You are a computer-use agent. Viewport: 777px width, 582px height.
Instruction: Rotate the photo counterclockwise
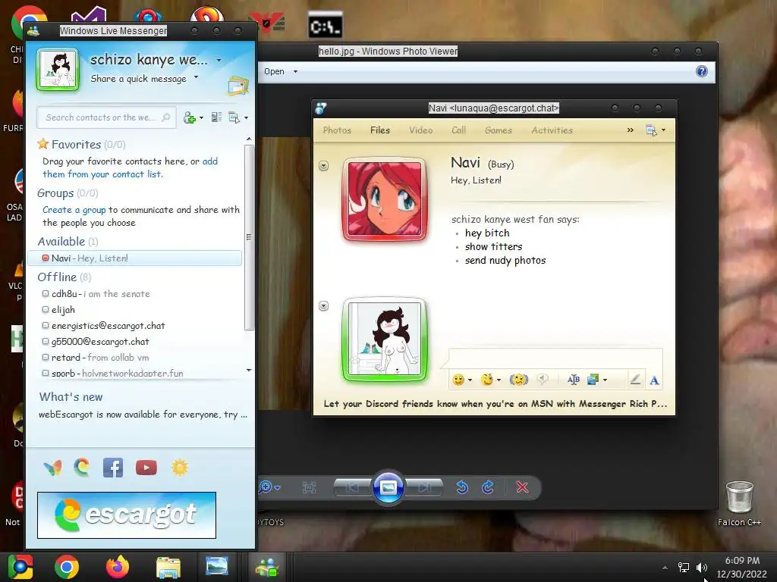click(462, 487)
